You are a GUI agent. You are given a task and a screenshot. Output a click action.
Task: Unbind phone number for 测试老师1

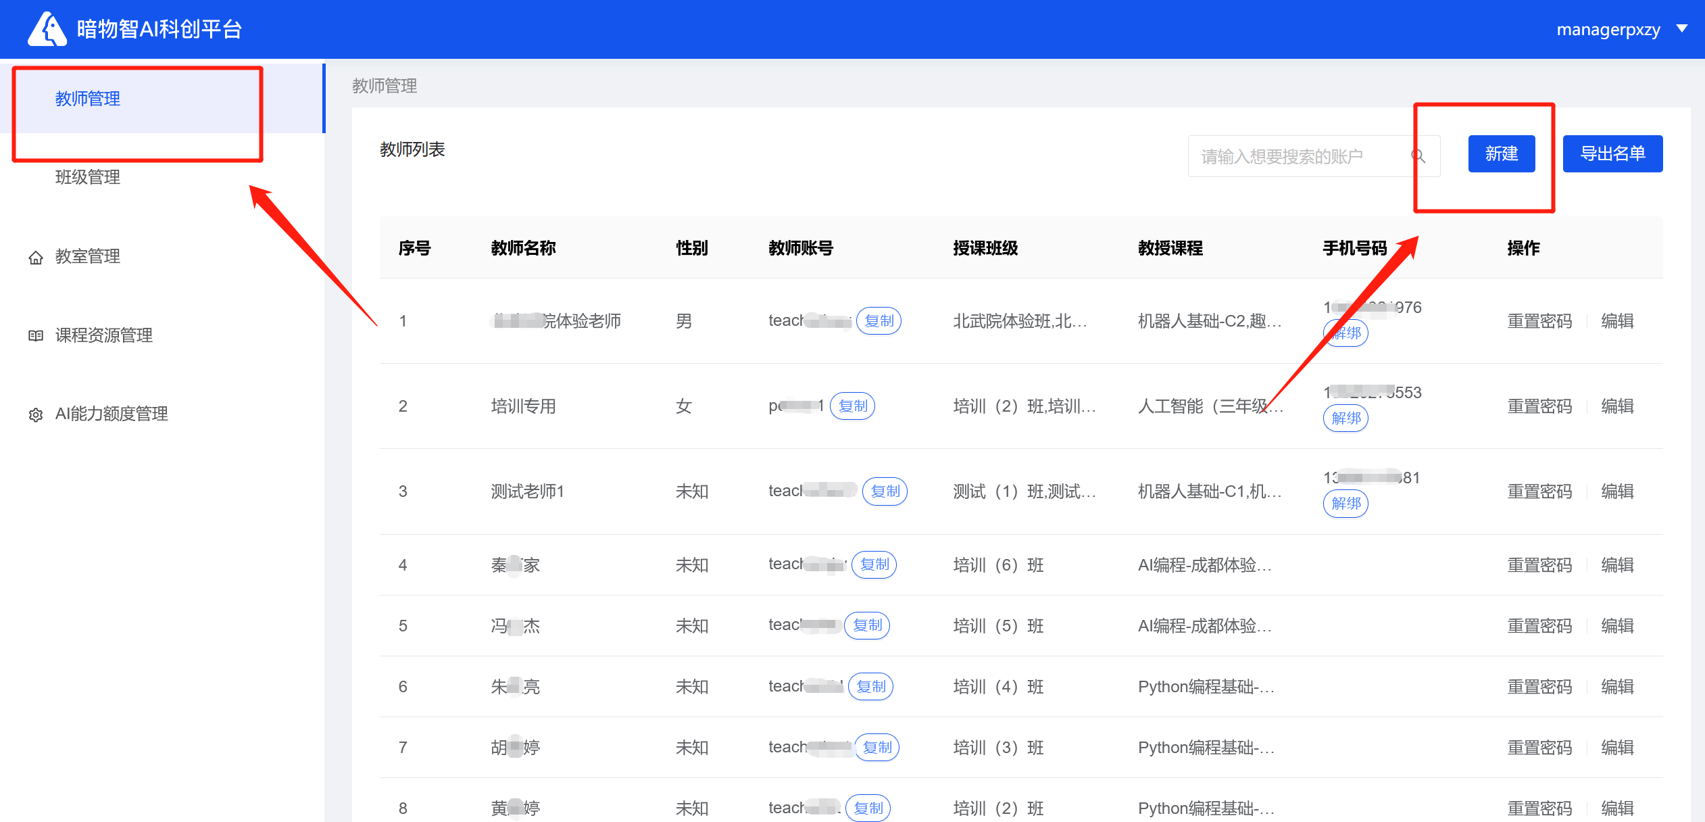pyautogui.click(x=1345, y=504)
